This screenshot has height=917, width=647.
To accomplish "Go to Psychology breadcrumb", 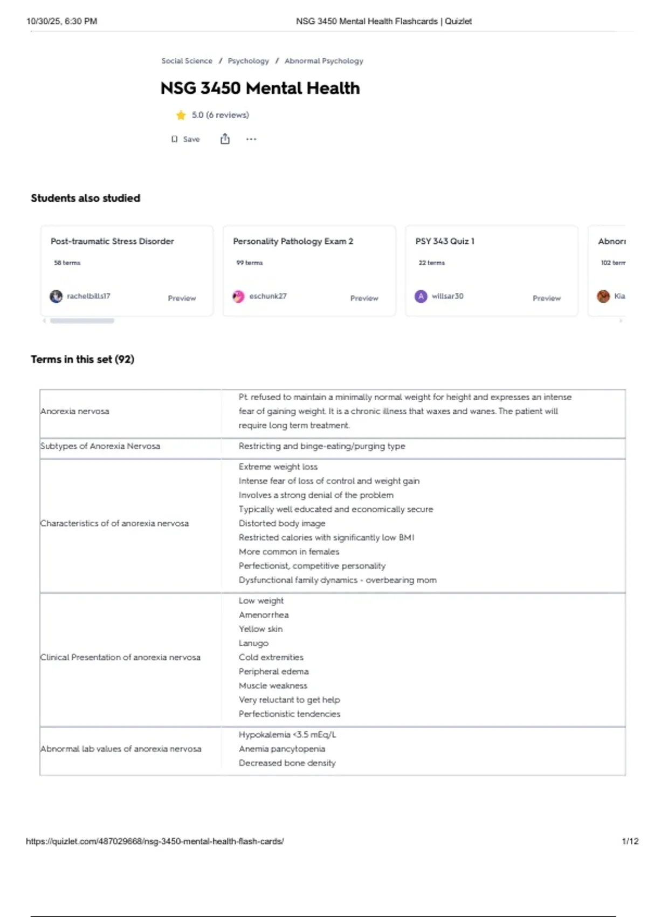I will coord(248,61).
